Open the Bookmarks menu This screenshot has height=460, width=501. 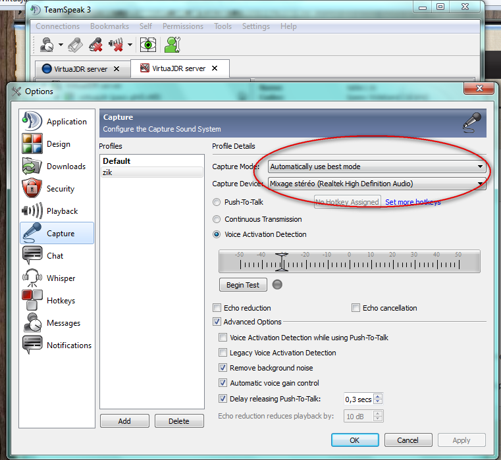(x=109, y=26)
